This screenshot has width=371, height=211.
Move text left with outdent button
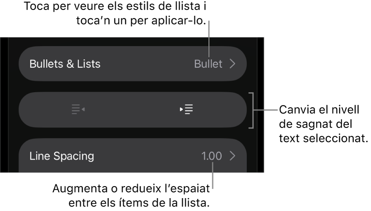(x=78, y=109)
